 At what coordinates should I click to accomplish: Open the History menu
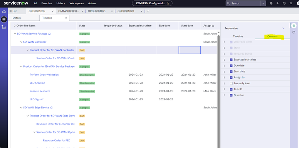coord(60,3)
